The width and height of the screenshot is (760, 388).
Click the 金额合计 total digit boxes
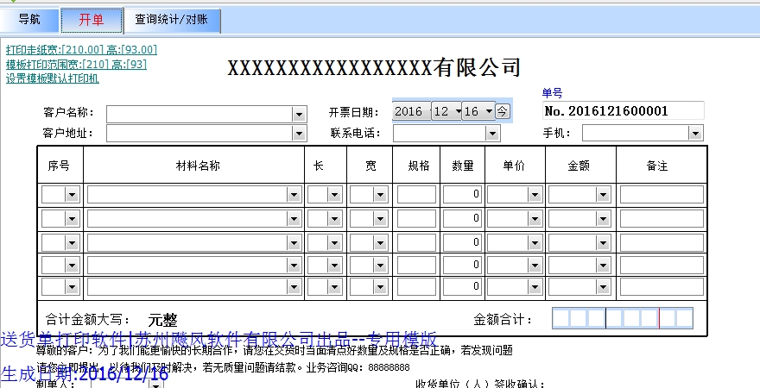pyautogui.click(x=623, y=319)
